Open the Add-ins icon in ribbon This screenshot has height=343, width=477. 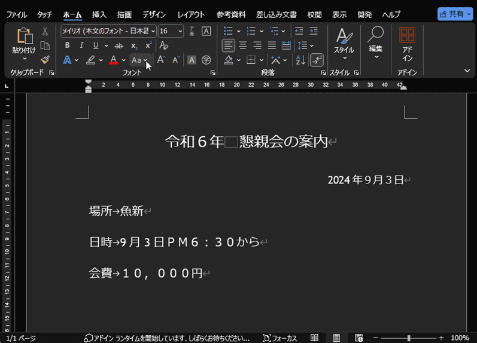click(x=407, y=45)
